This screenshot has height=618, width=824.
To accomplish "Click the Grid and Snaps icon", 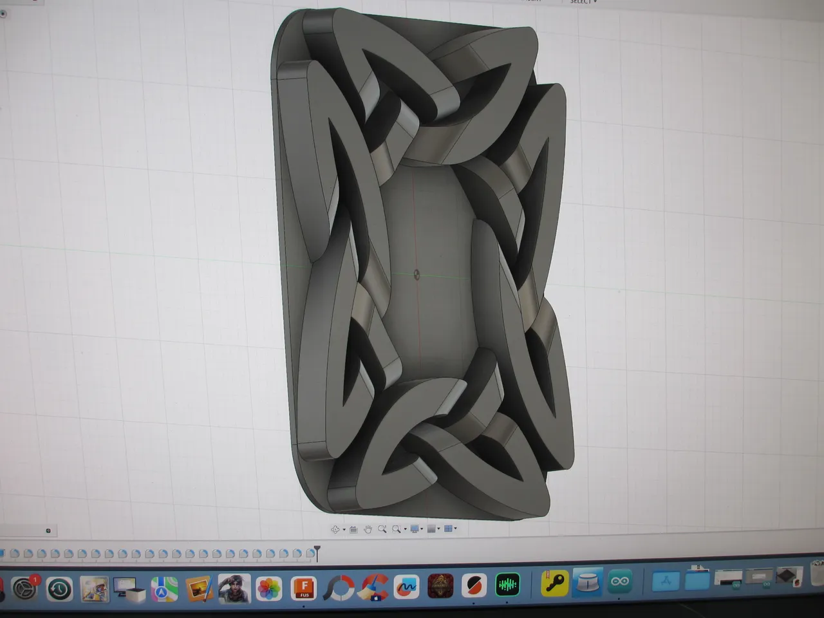I will (431, 529).
